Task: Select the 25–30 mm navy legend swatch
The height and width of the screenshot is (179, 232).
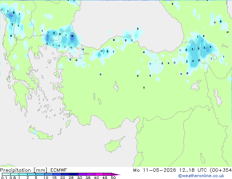Action: pyautogui.click(x=74, y=174)
